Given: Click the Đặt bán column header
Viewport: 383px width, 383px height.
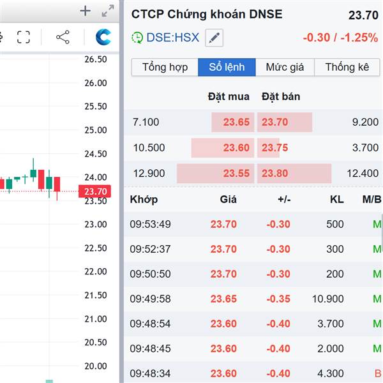Looking at the screenshot, I should click(281, 96).
